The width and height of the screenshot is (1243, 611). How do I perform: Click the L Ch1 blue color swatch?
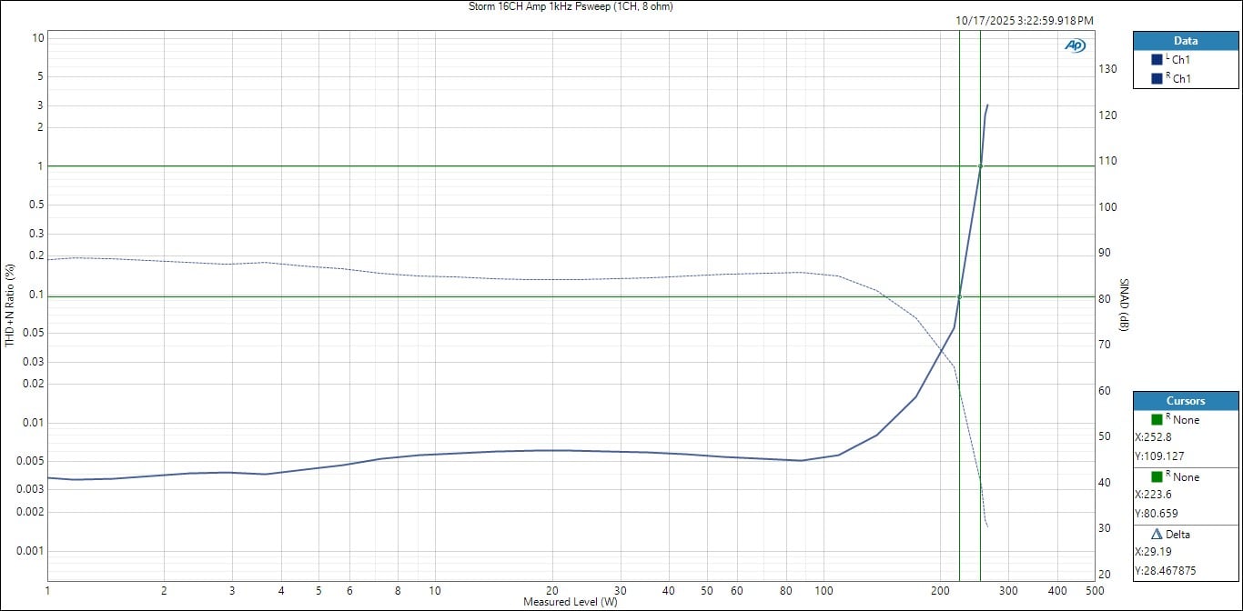pyautogui.click(x=1157, y=59)
